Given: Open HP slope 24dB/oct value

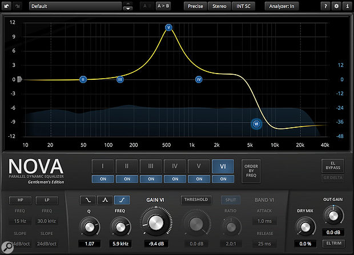Looking at the screenshot, I should (x=20, y=244).
